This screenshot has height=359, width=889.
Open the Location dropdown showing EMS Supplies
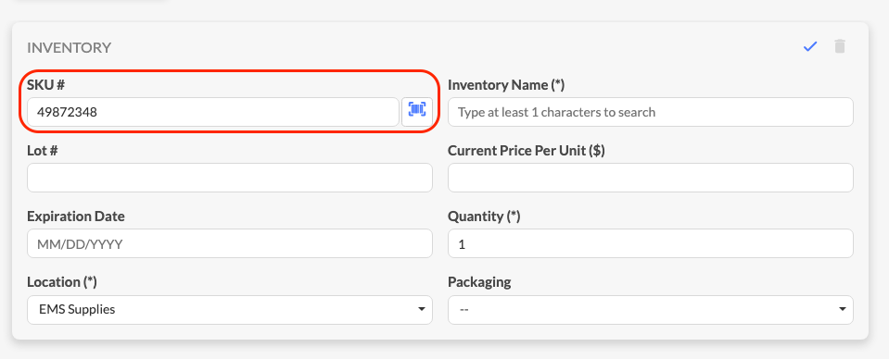point(230,310)
